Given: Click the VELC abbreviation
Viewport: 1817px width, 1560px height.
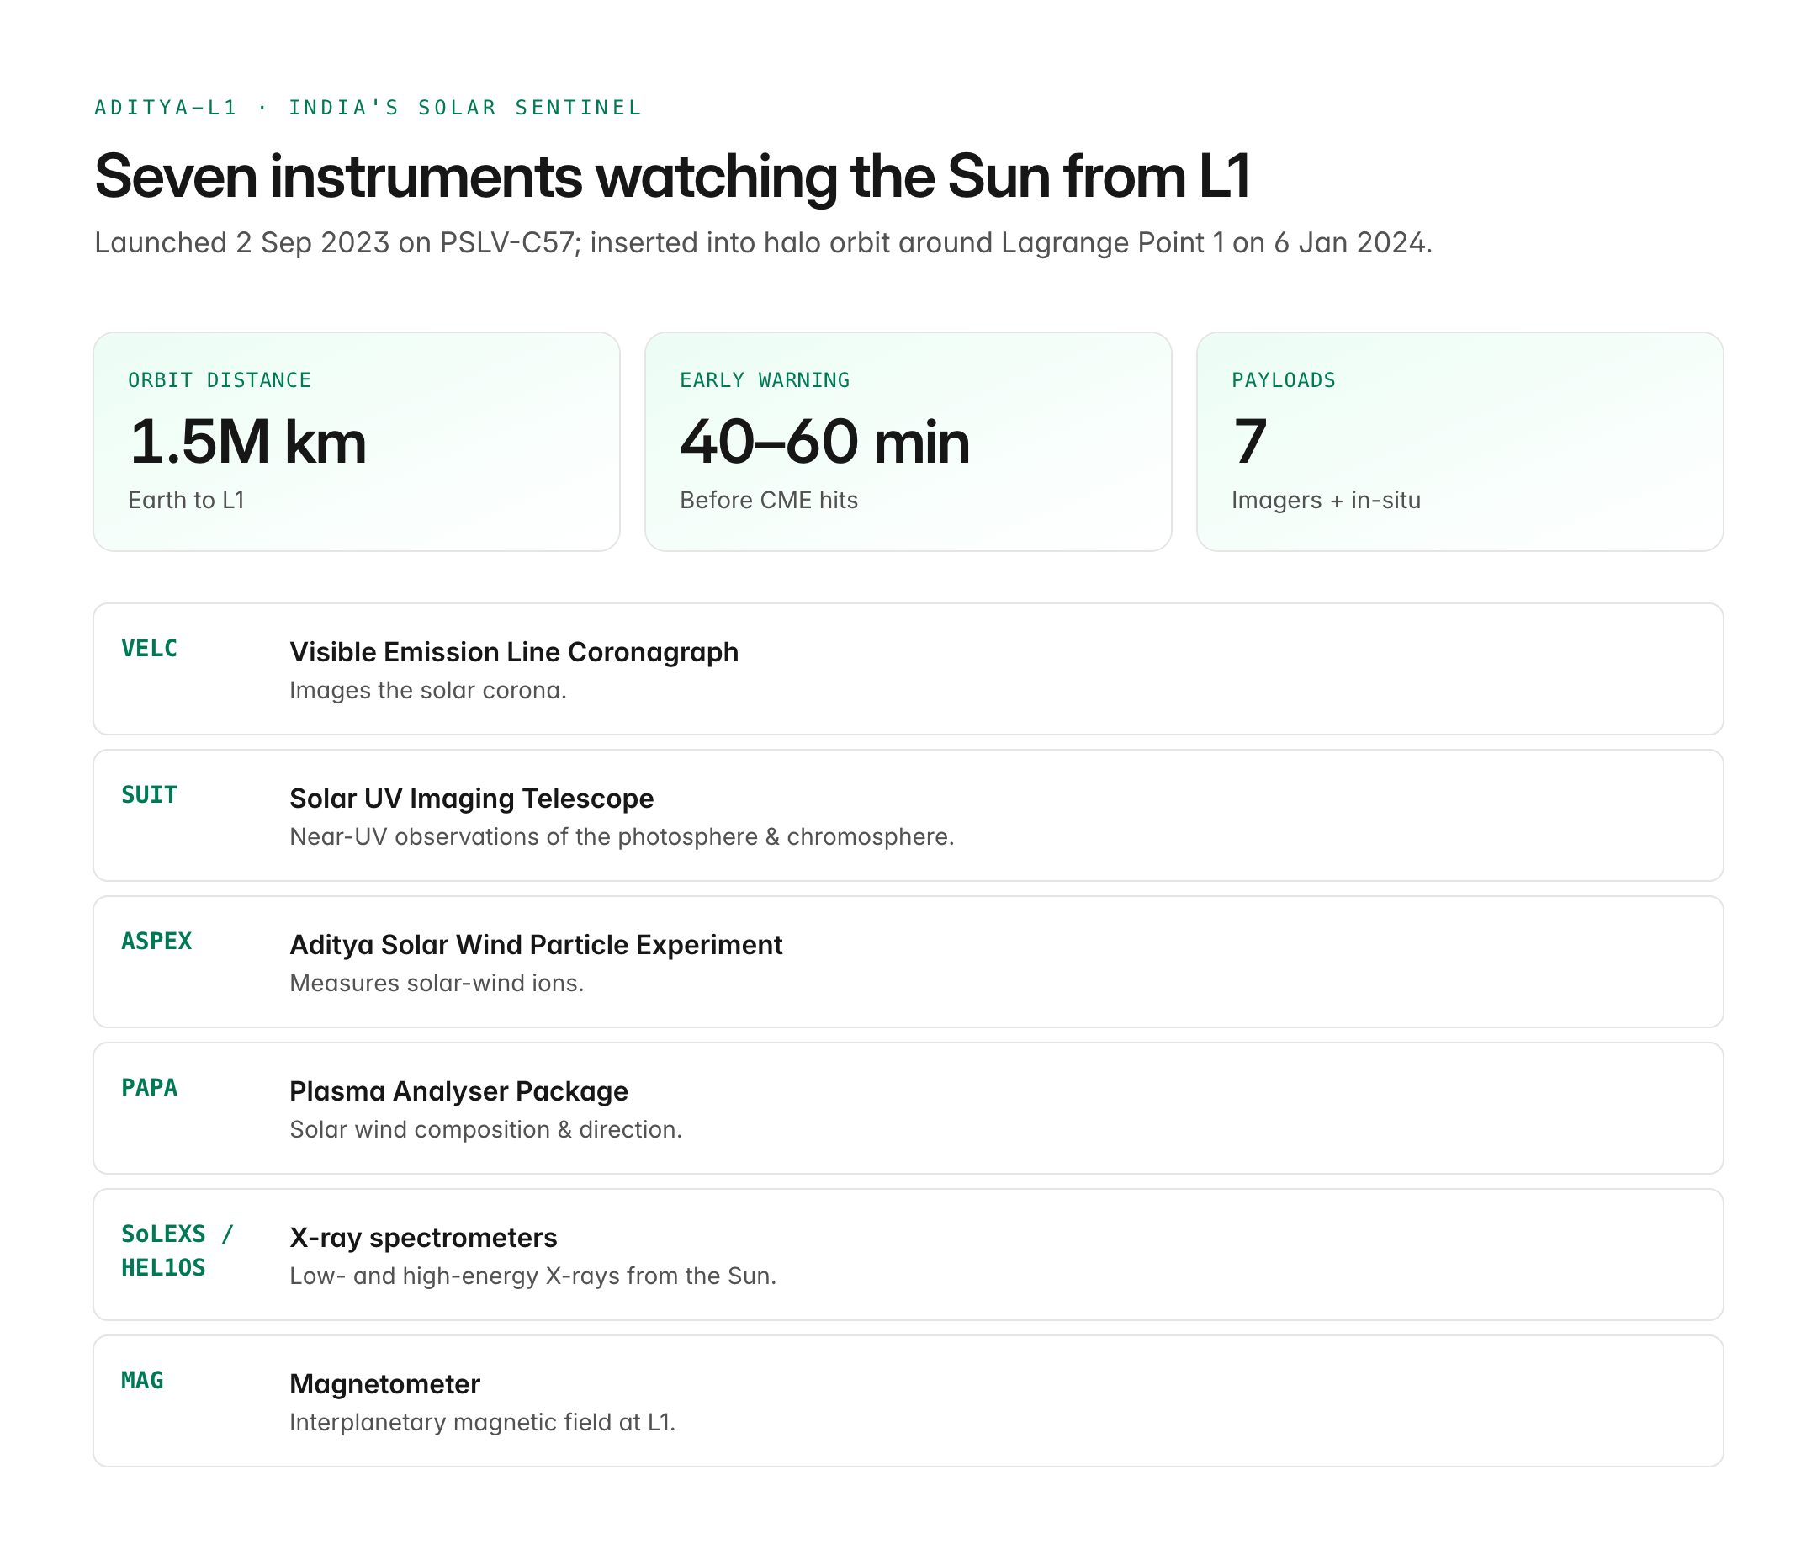Looking at the screenshot, I should (x=149, y=649).
